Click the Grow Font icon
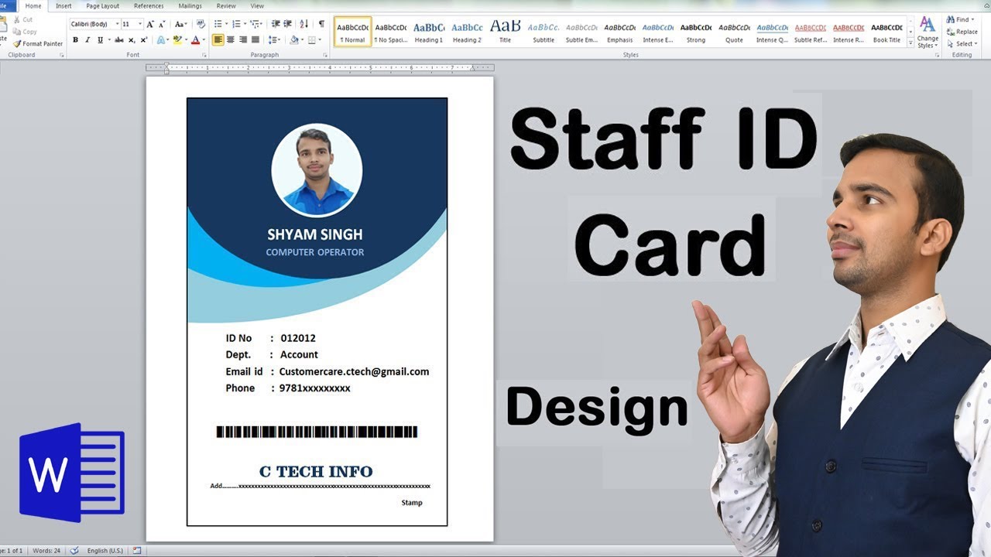This screenshot has height=557, width=991. pyautogui.click(x=150, y=24)
